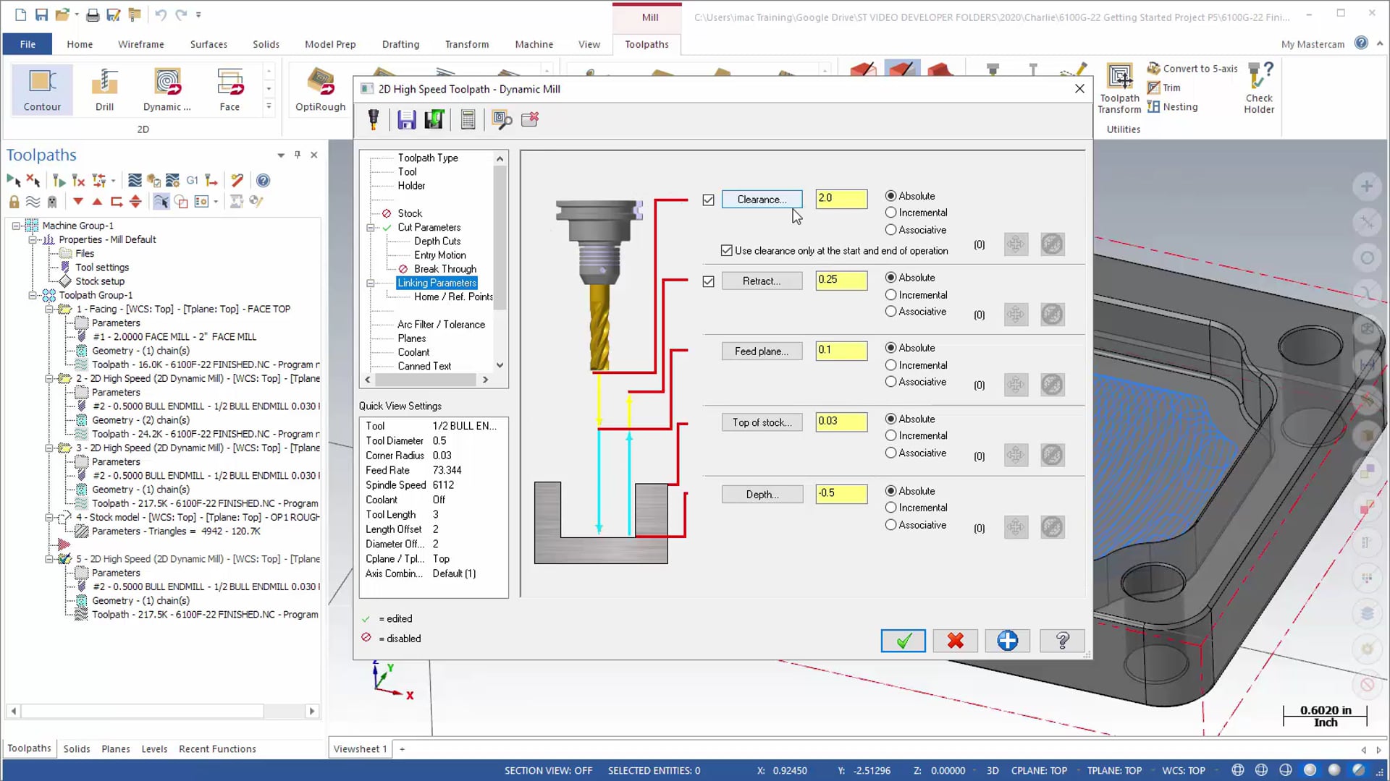Toggle the Retract checkbox

tap(708, 281)
